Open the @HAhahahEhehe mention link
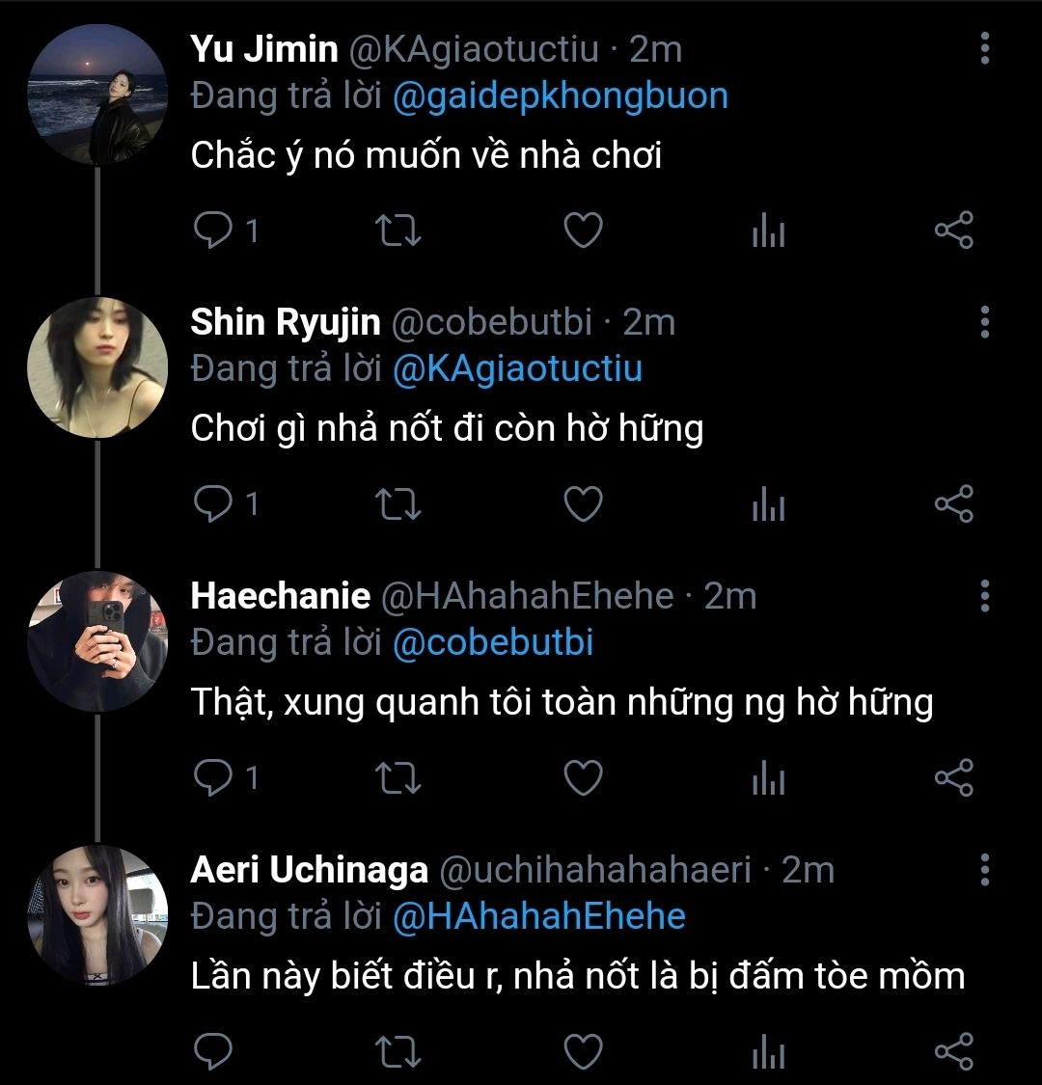Viewport: 1042px width, 1085px height. click(538, 917)
